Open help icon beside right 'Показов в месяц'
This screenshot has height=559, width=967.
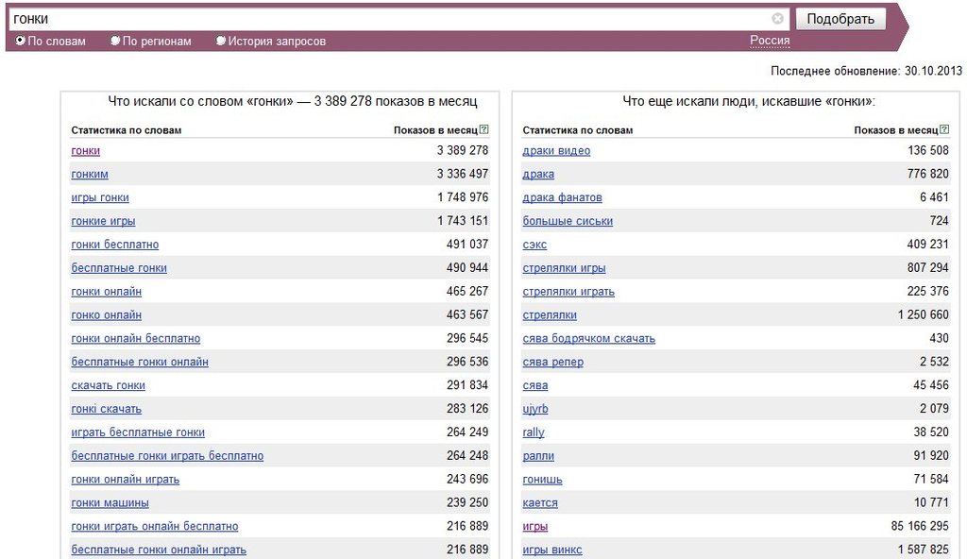943,129
